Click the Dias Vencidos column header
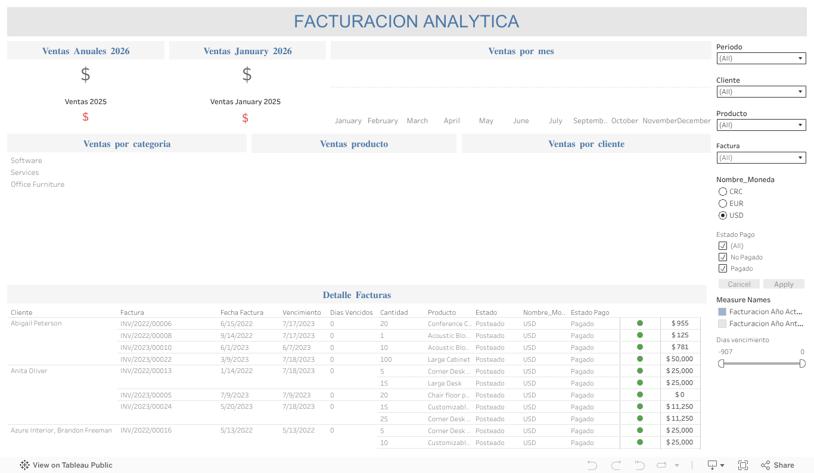 [x=352, y=312]
